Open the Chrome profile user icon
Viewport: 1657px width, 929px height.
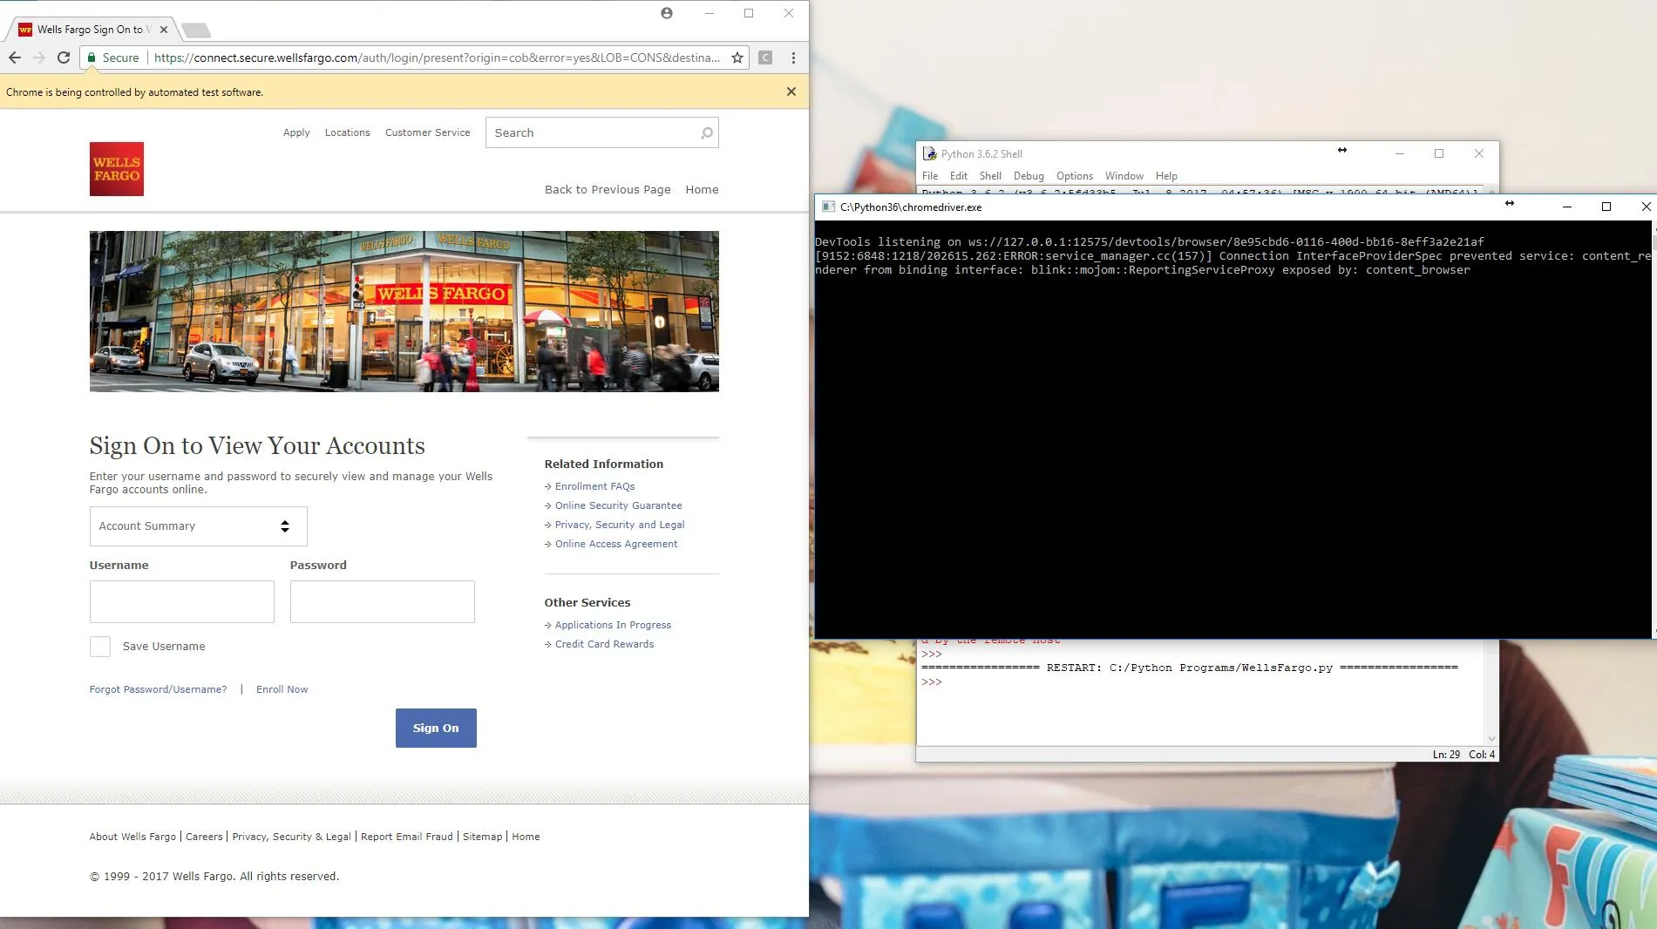coord(667,13)
